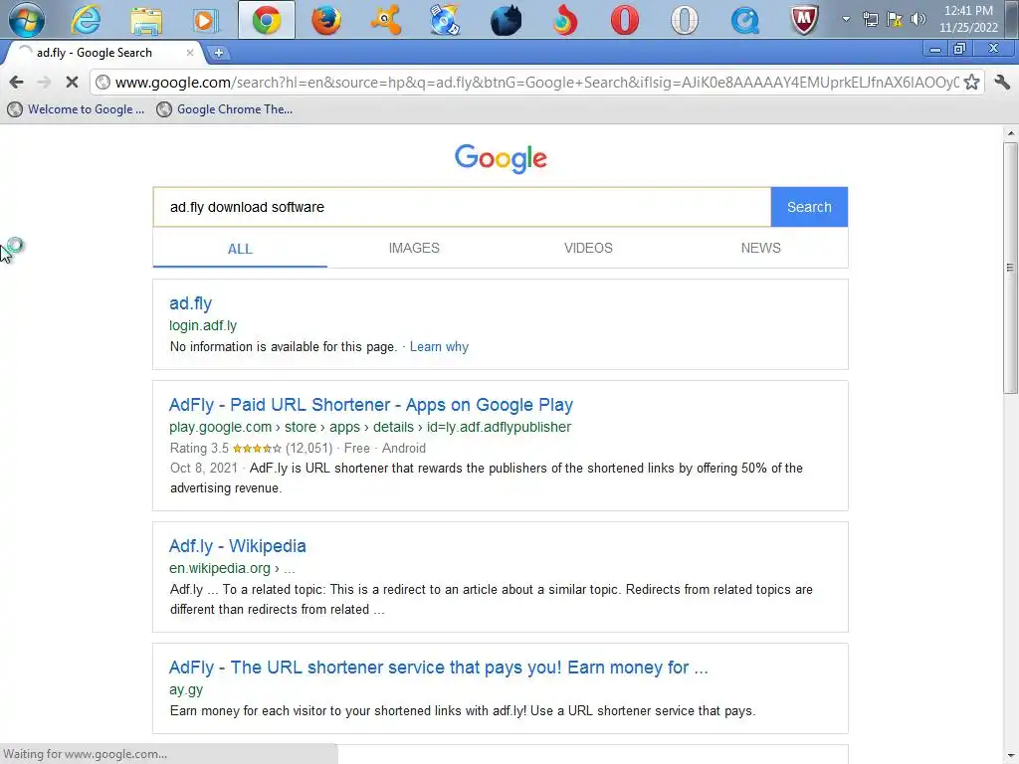This screenshot has height=764, width=1019.
Task: Focus the search box with ad.fly query
Action: click(x=462, y=207)
